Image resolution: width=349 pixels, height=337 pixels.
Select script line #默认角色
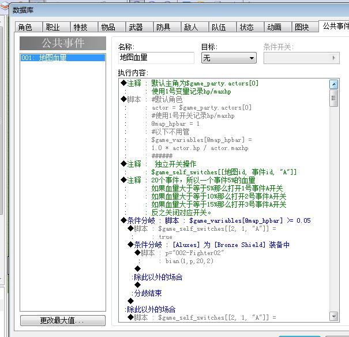tap(167, 99)
